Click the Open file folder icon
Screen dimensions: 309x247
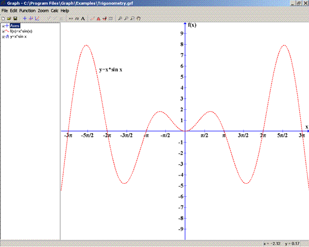coord(9,18)
